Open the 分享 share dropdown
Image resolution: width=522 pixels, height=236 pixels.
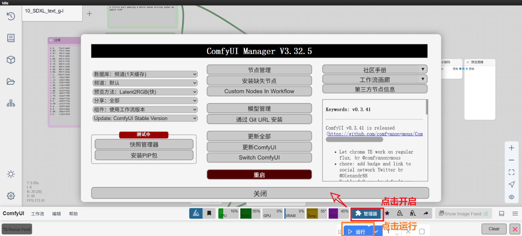point(145,101)
